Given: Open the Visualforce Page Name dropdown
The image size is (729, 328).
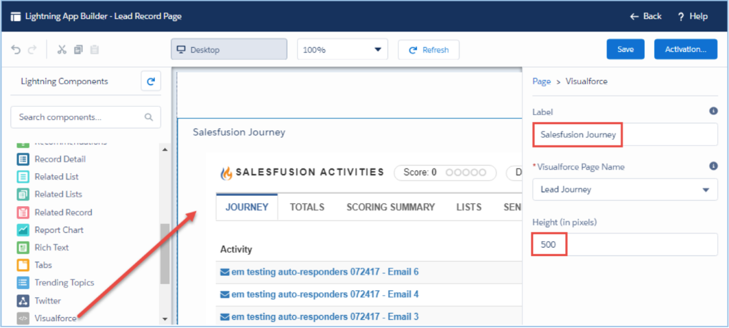Looking at the screenshot, I should [625, 190].
